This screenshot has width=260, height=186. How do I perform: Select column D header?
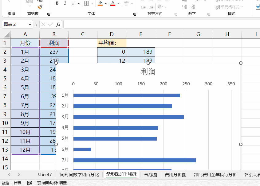pos(112,34)
